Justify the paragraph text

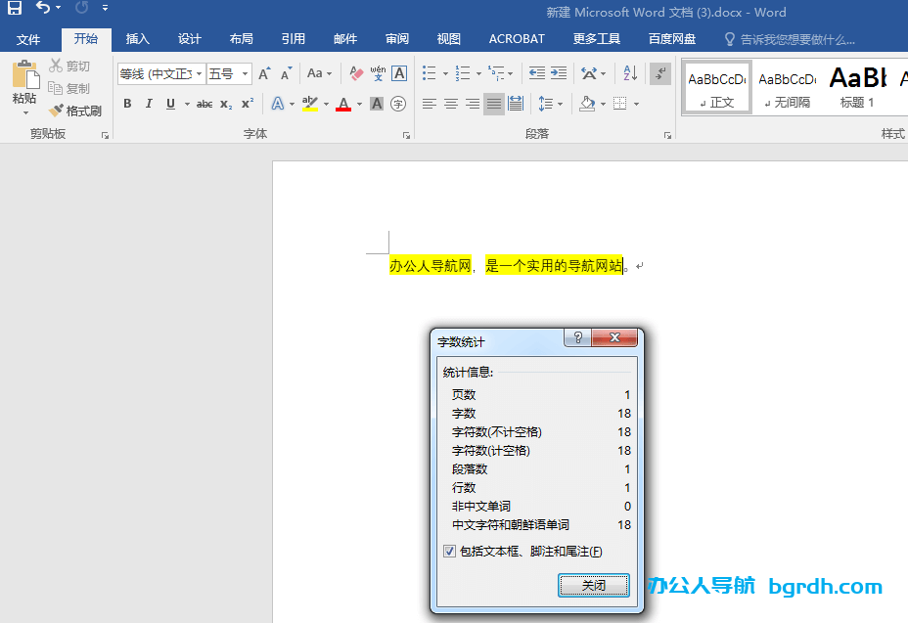click(x=494, y=105)
